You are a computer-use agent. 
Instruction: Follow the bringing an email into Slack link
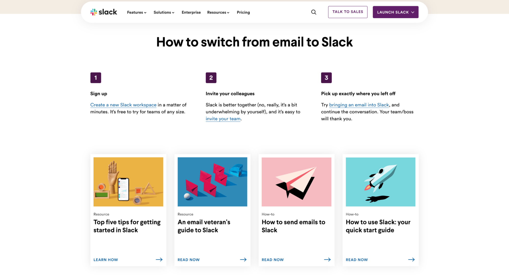click(359, 105)
